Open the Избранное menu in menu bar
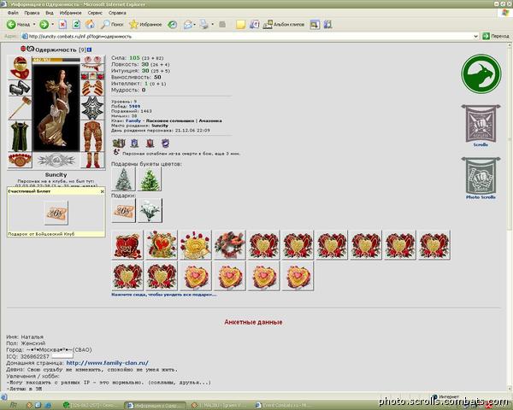The width and height of the screenshot is (513, 410). click(x=70, y=13)
